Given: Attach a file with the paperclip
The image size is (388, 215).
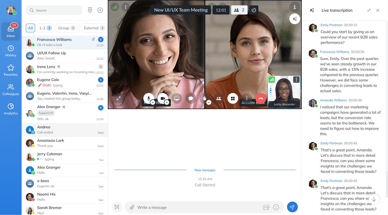Looking at the screenshot, I should (x=132, y=207).
